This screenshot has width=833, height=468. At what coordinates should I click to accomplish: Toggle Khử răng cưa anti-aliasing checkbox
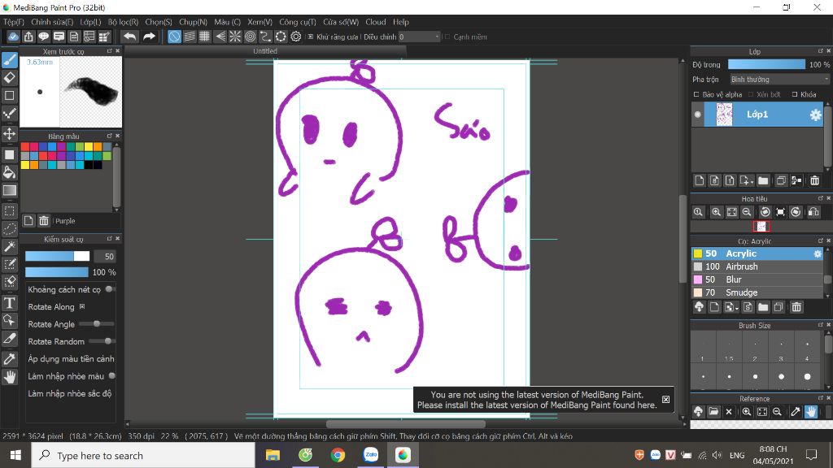pyautogui.click(x=311, y=37)
